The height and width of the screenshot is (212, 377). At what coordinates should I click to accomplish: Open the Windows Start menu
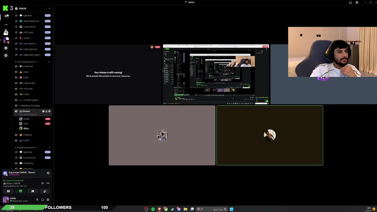tap(232, 209)
